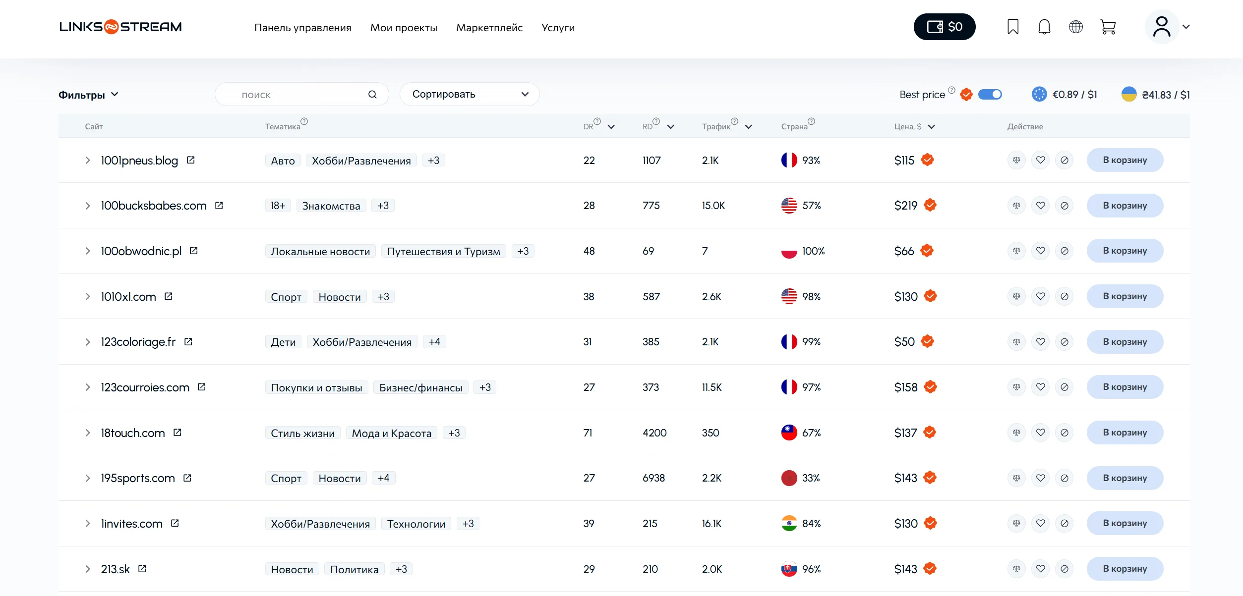Expand the 123coloriage.fr row details
Screen dimensions: 1243x596
[x=88, y=342]
